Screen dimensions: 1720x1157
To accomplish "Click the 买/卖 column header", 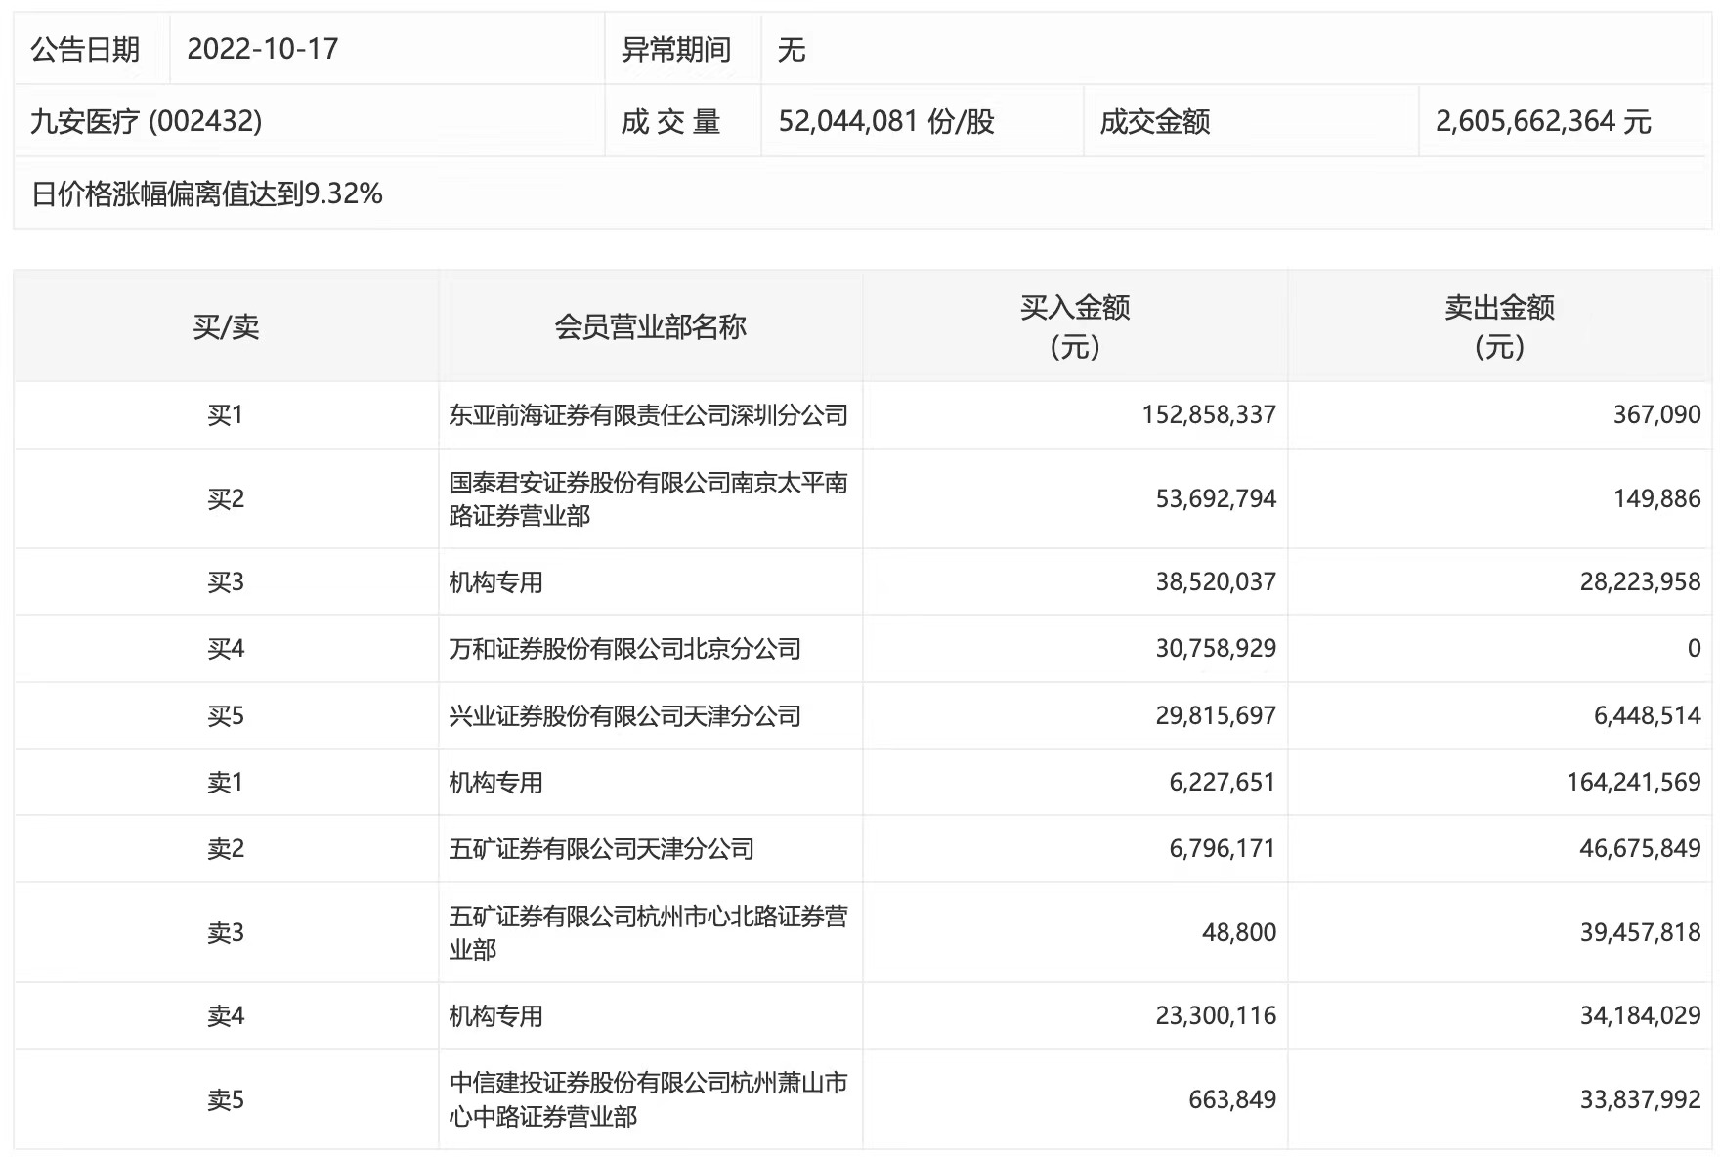I will (226, 326).
